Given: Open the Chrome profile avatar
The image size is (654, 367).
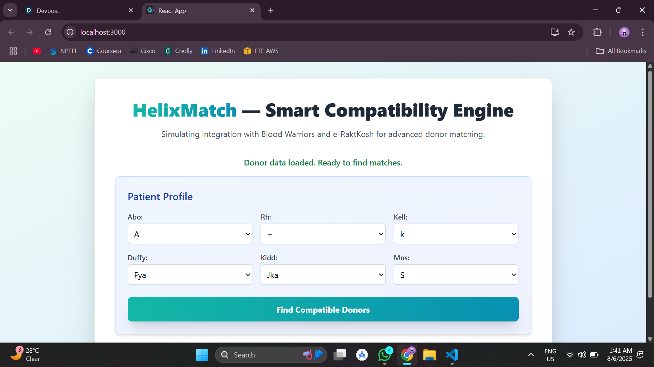Looking at the screenshot, I should tap(624, 32).
